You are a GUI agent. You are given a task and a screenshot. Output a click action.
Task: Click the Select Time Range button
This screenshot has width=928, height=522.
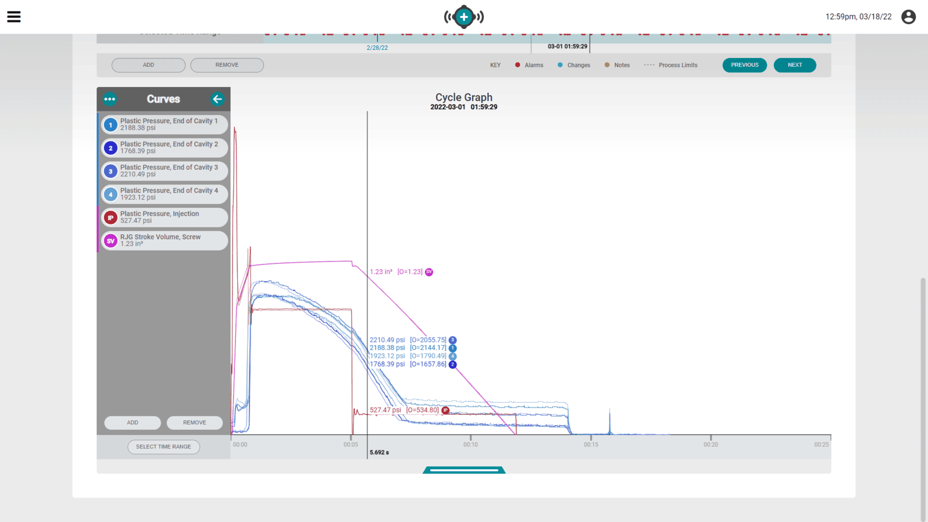164,447
